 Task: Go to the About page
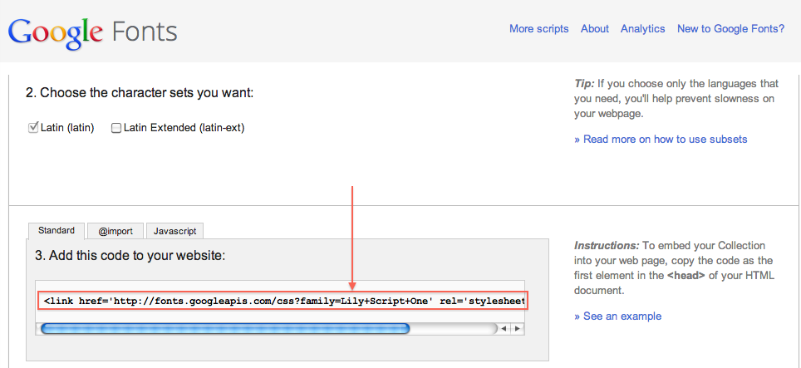(595, 28)
